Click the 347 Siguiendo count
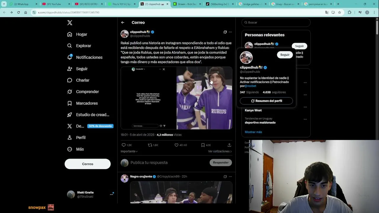This screenshot has height=213, width=379. 249,92
